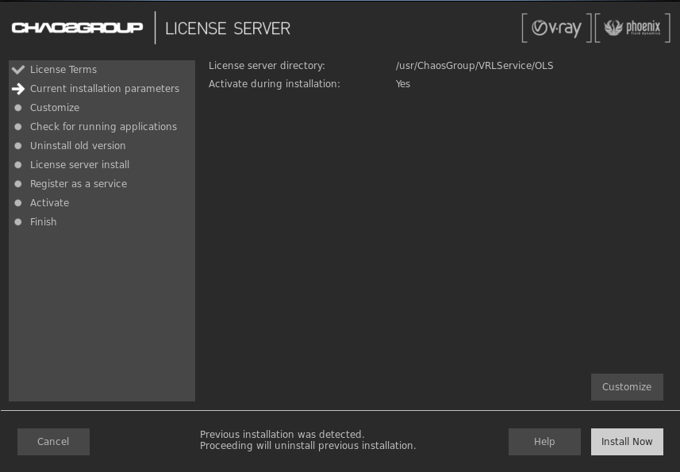Viewport: 680px width, 472px height.
Task: Select Check for running applications step
Action: point(103,127)
